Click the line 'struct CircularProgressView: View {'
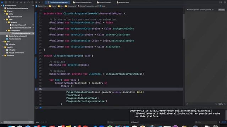 (x=68, y=56)
